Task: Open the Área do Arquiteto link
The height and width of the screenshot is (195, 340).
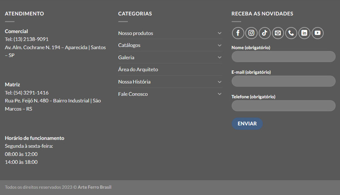Action: click(x=138, y=70)
